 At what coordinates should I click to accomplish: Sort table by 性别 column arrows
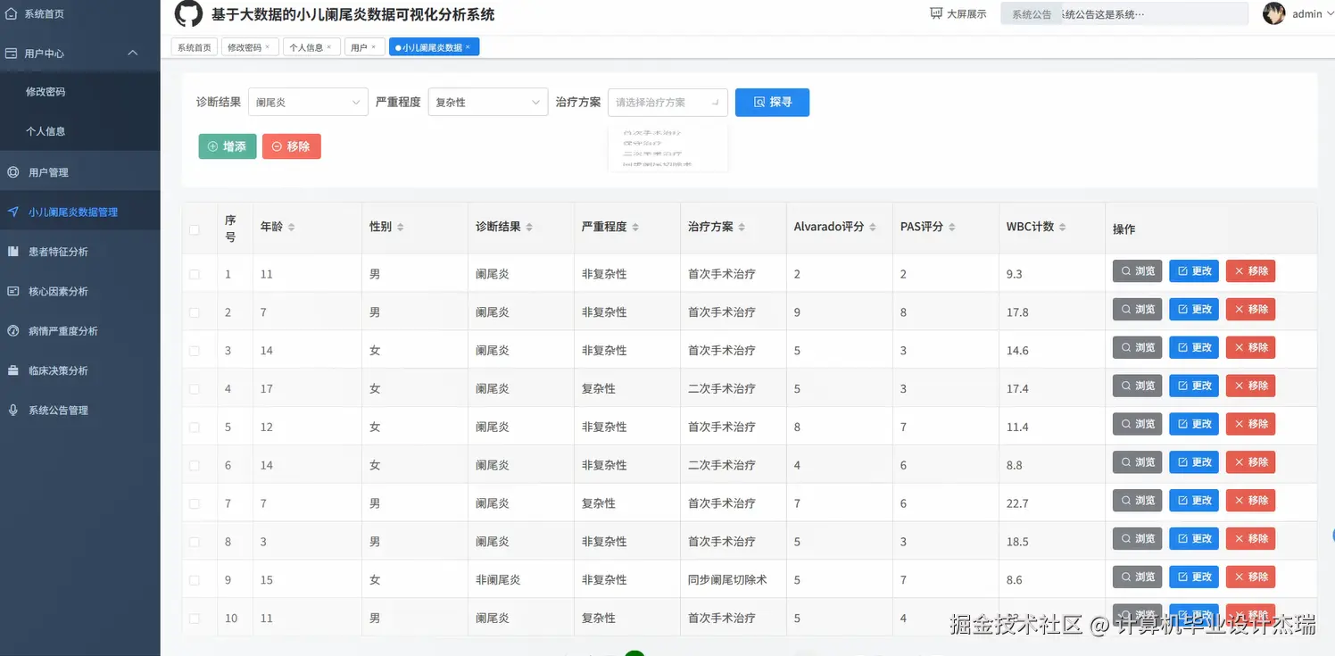coord(400,228)
